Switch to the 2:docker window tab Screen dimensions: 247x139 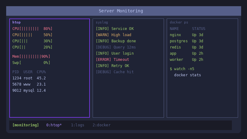click(102, 125)
